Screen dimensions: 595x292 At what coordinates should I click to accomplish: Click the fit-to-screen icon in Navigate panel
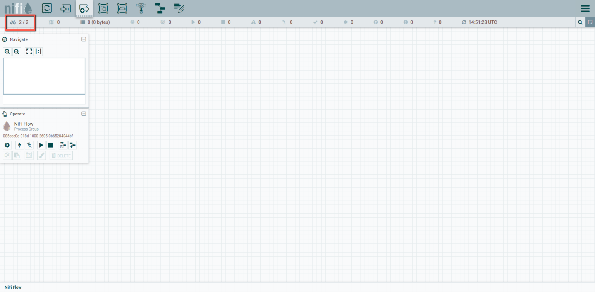pos(29,51)
